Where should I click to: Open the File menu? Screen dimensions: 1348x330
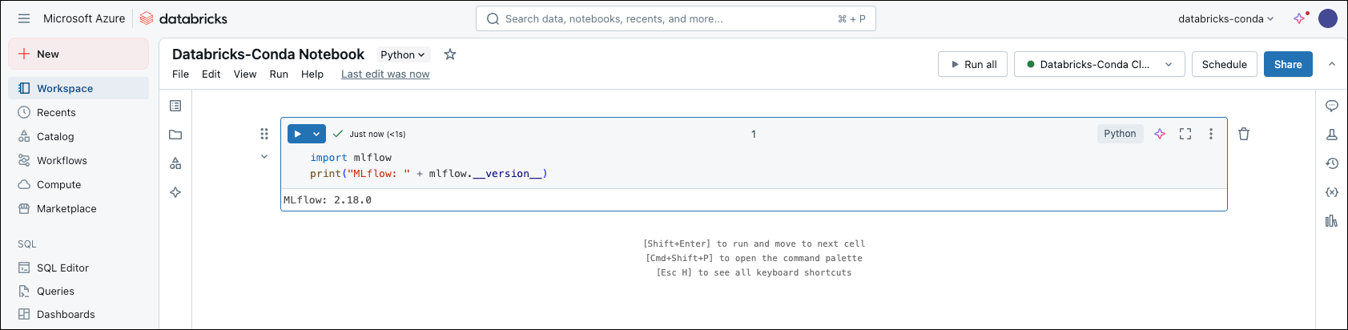[181, 74]
